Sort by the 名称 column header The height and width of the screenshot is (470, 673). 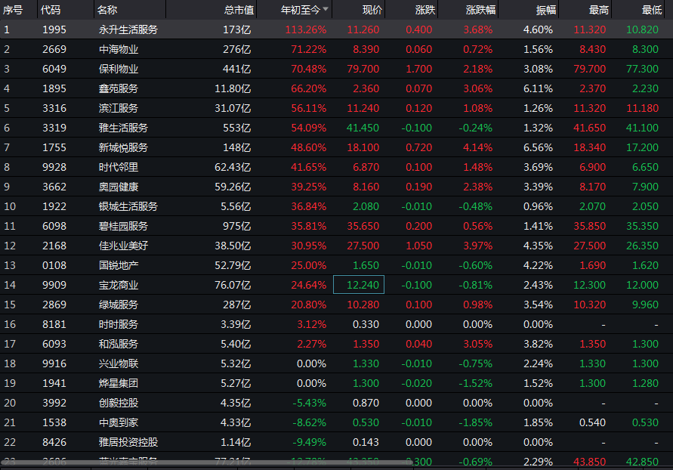[x=107, y=10]
